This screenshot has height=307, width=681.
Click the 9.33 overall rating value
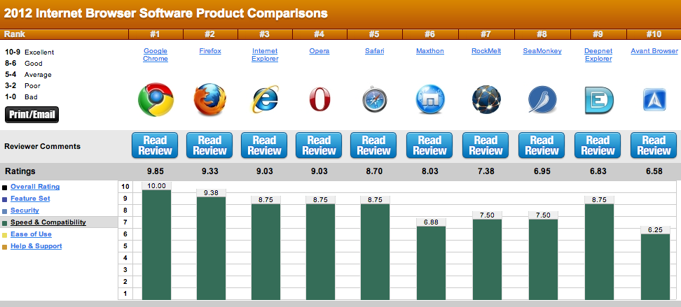pyautogui.click(x=210, y=171)
